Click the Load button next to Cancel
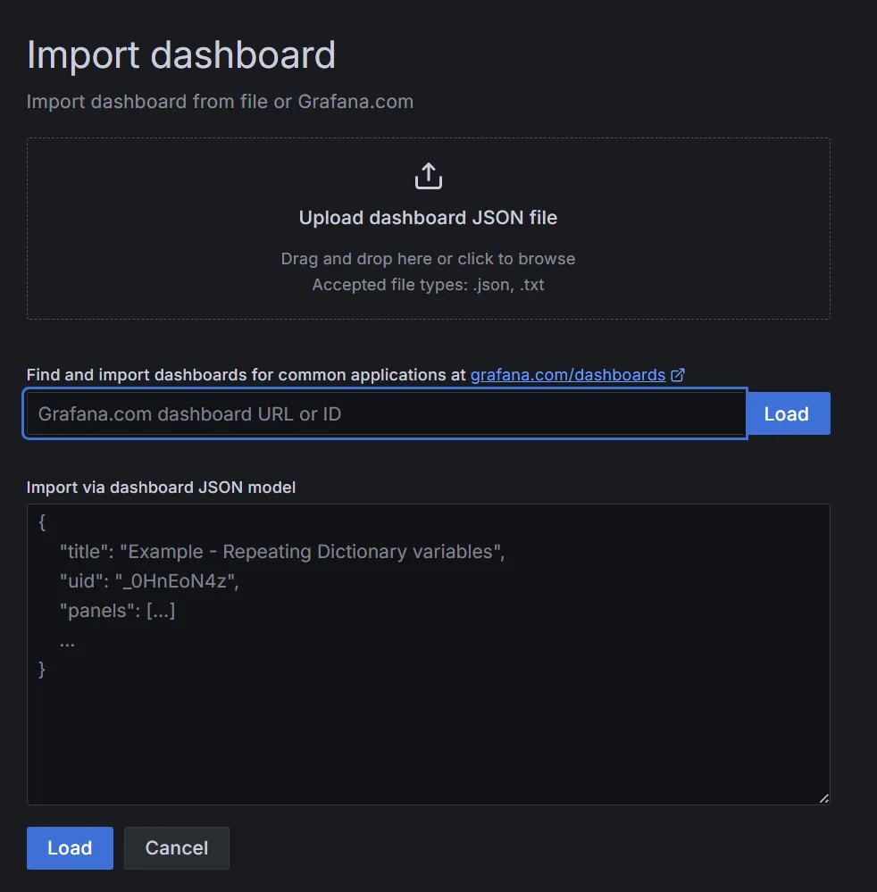 (70, 847)
